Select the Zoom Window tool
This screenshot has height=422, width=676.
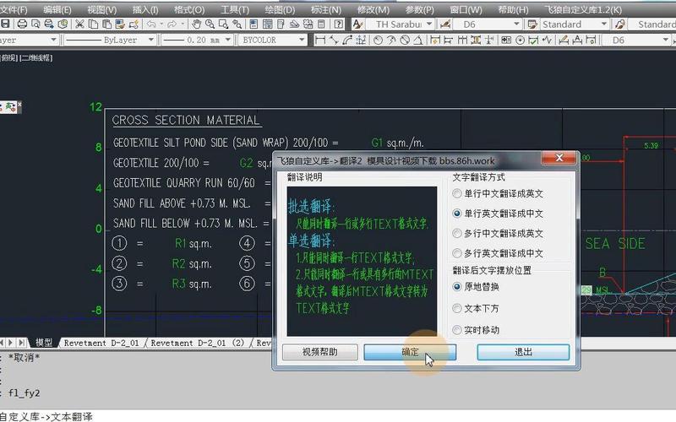coord(223,24)
